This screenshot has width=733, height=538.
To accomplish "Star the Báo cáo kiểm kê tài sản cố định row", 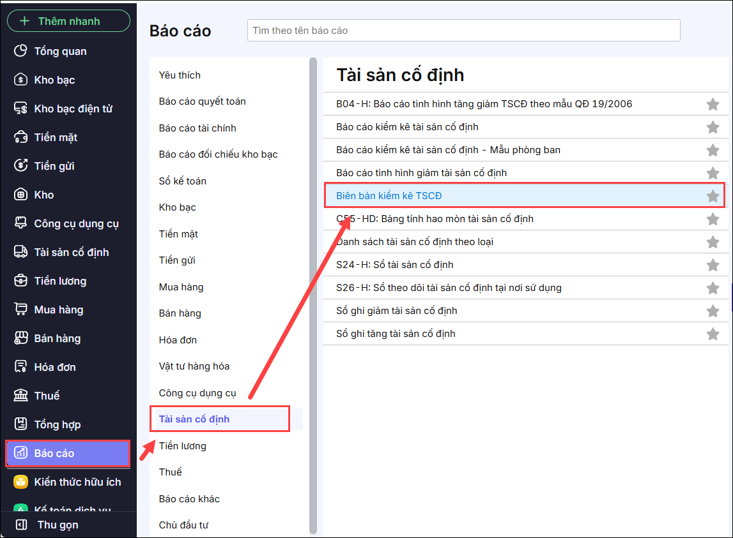I will pyautogui.click(x=713, y=127).
